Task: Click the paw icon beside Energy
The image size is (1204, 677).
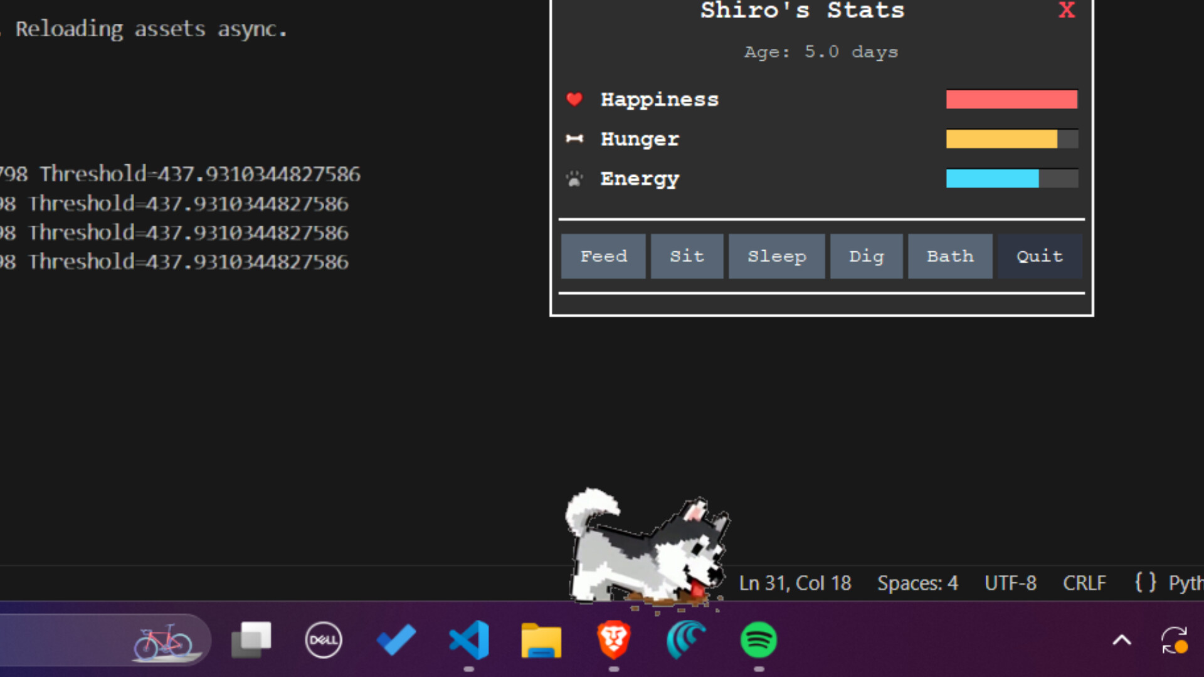Action: [x=574, y=179]
